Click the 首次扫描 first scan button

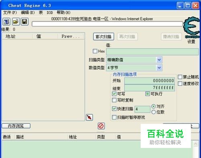tap(104, 37)
